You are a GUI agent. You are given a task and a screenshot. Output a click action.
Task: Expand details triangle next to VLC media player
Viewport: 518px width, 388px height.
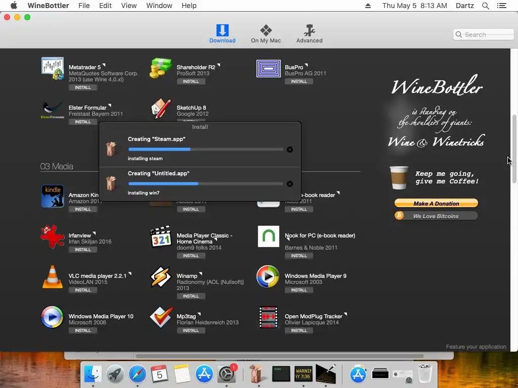(130, 274)
